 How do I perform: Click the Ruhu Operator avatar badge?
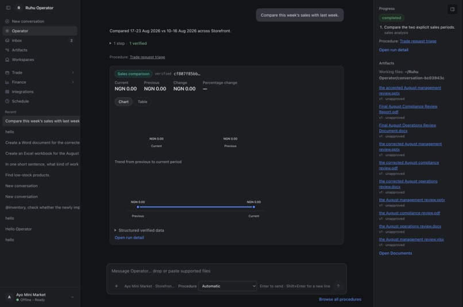tap(18, 7)
